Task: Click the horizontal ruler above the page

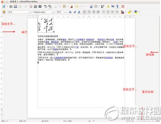Action: [81, 17]
